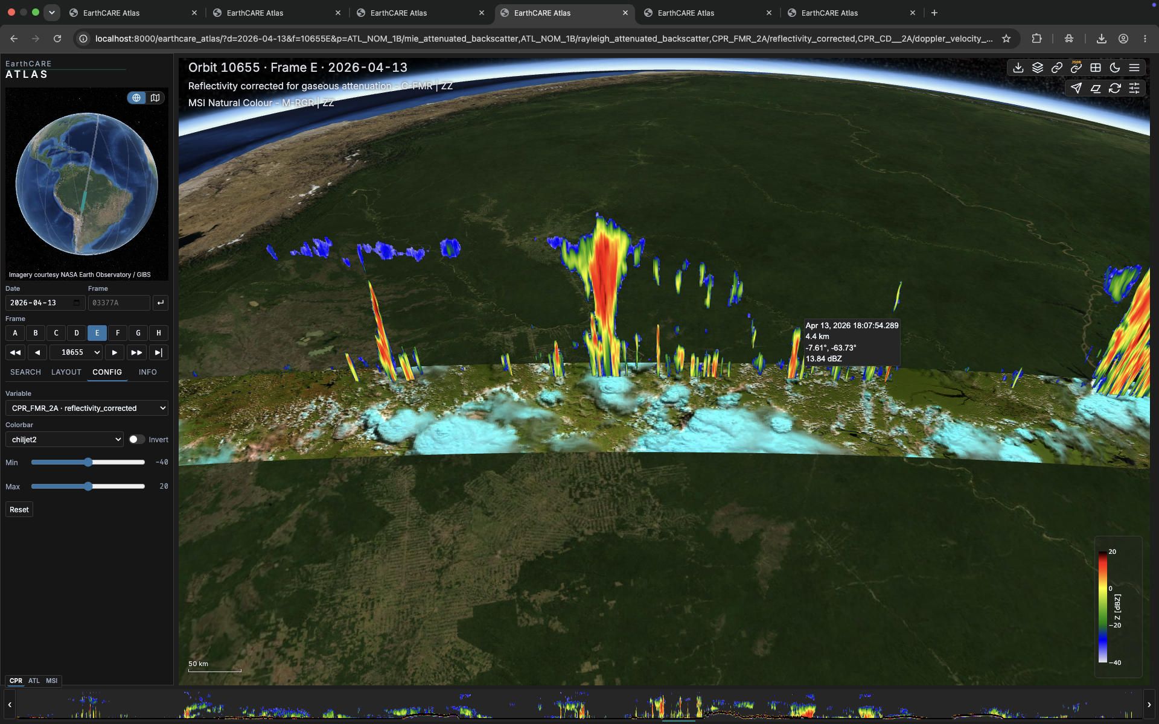Click the parallelogram plane icon
Viewport: 1159px width, 724px height.
1096,88
